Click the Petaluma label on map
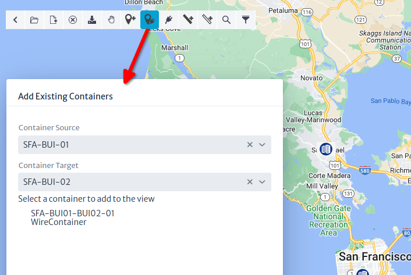The image size is (411, 275). tap(283, 10)
